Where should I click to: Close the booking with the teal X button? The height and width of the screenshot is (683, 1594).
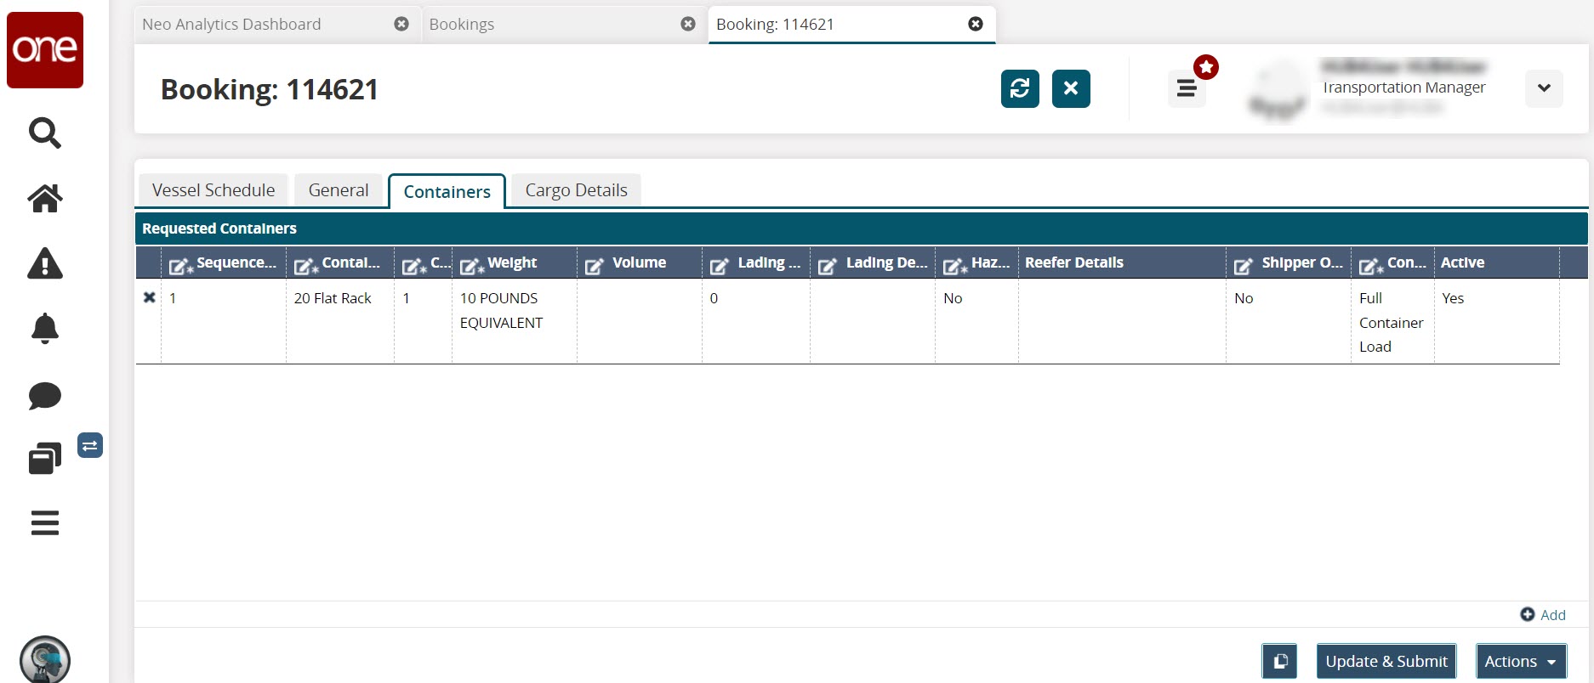coord(1071,88)
